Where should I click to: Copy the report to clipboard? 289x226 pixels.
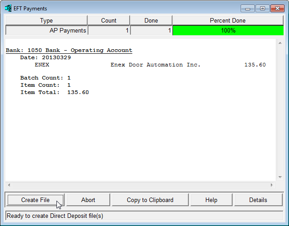[x=150, y=200]
